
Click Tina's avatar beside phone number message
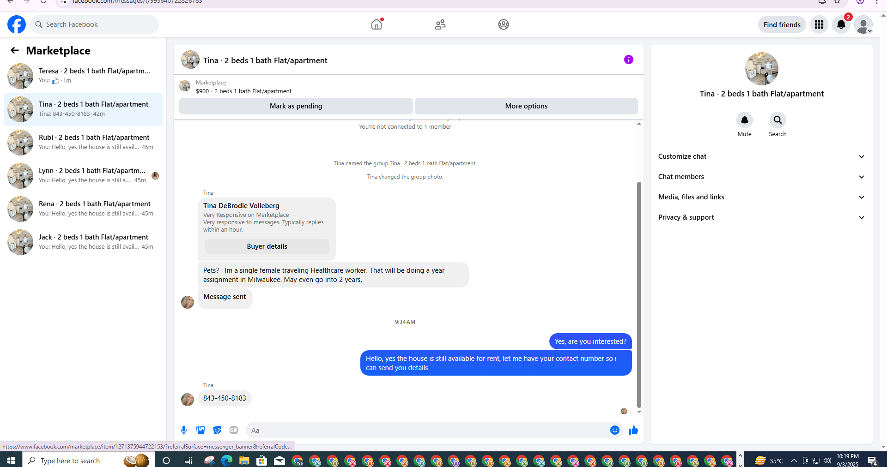point(188,399)
